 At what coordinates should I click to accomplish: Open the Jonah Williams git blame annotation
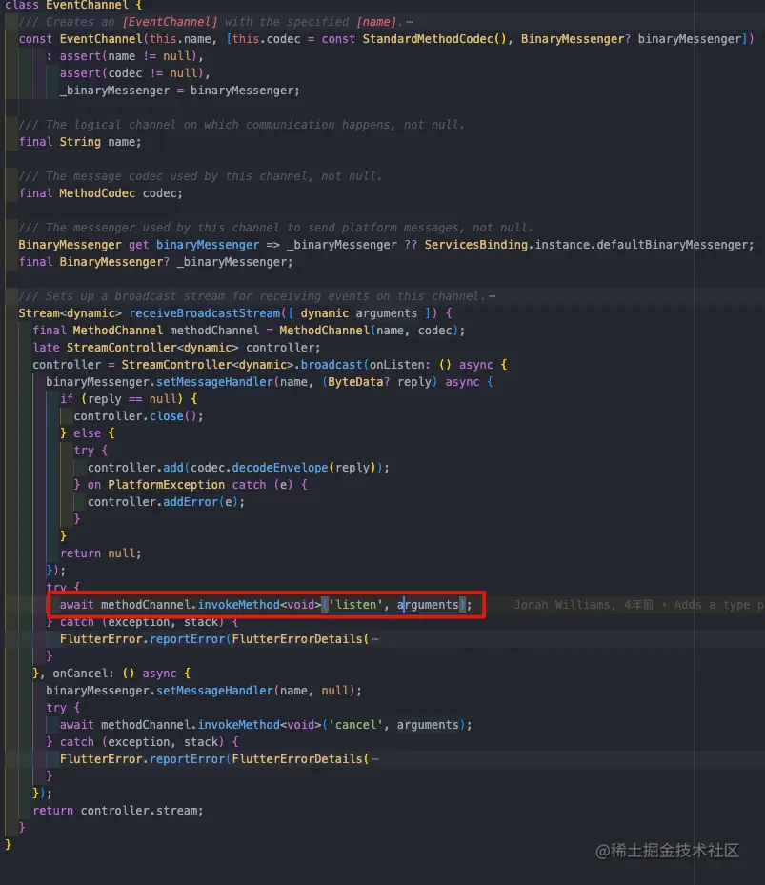click(638, 605)
